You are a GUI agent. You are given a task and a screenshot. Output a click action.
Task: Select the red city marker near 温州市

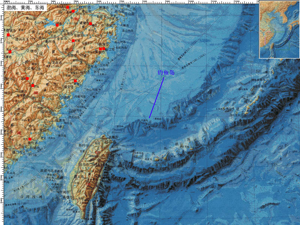pyautogui.click(x=75, y=81)
